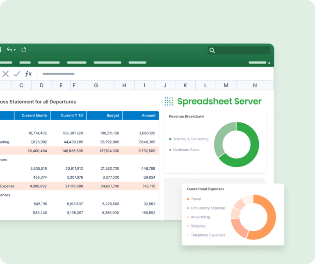Click the Advertising legend entry
Viewport: 315px width, 264px height.
point(198,217)
